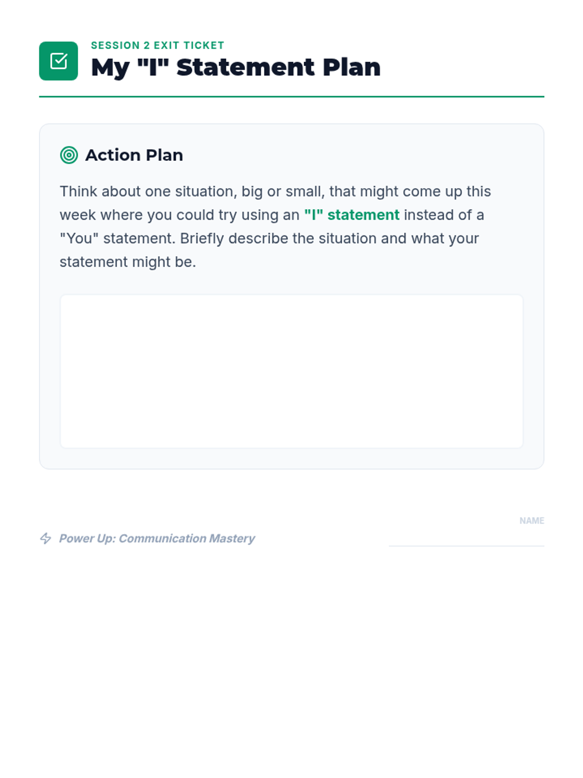Click the "You" word in the instructions
The height and width of the screenshot is (778, 583).
79,239
